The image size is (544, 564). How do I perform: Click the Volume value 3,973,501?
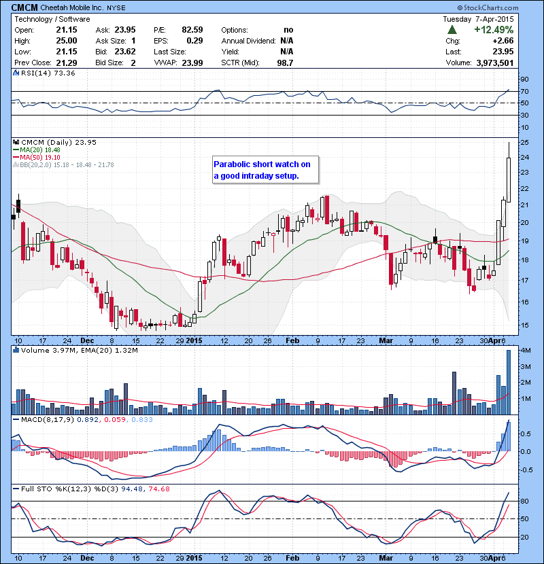[x=495, y=63]
